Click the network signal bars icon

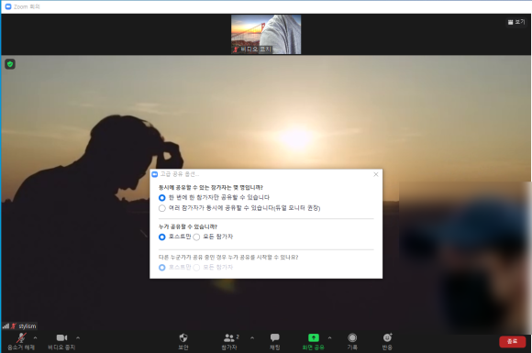[6, 326]
